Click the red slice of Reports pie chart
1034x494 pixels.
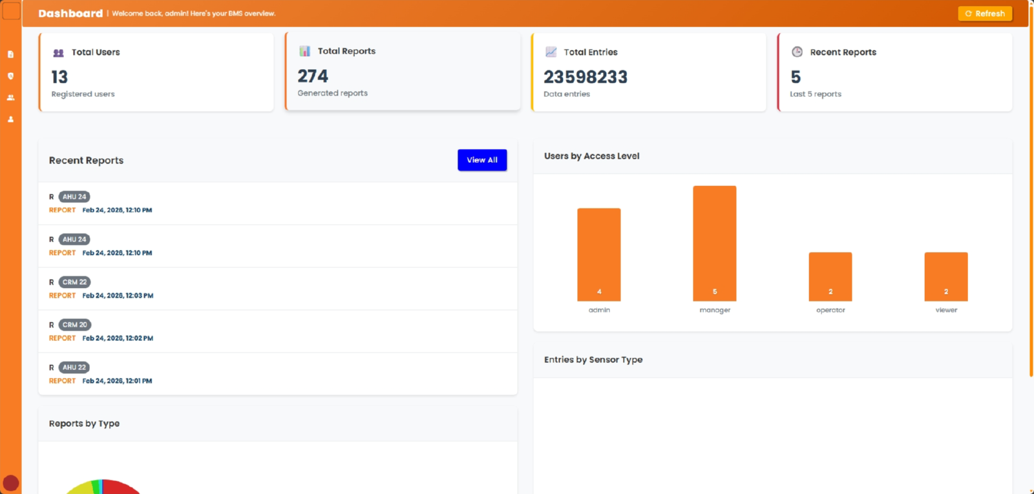tap(121, 487)
